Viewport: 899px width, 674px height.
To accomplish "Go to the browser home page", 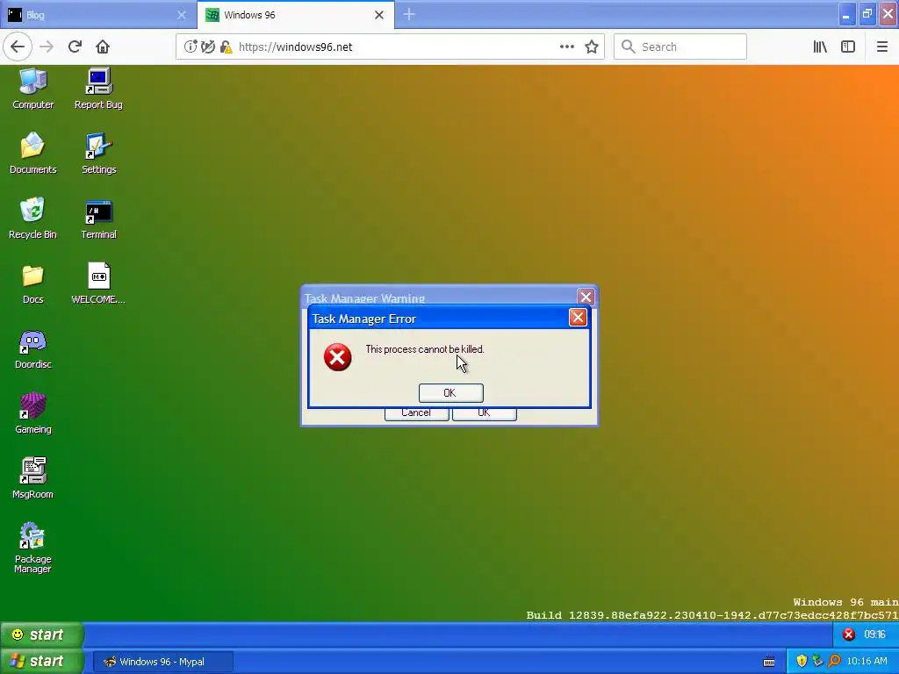I will [x=103, y=47].
